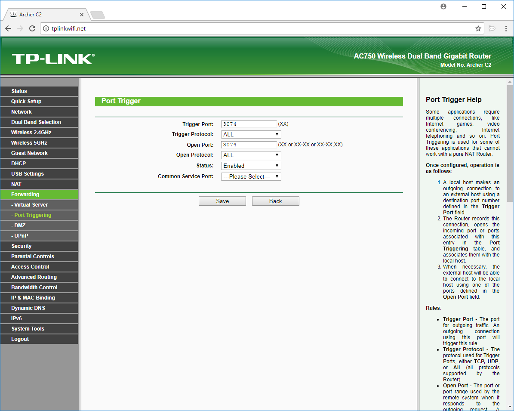
Task: Open Wireless 5GHz settings
Action: (x=39, y=143)
